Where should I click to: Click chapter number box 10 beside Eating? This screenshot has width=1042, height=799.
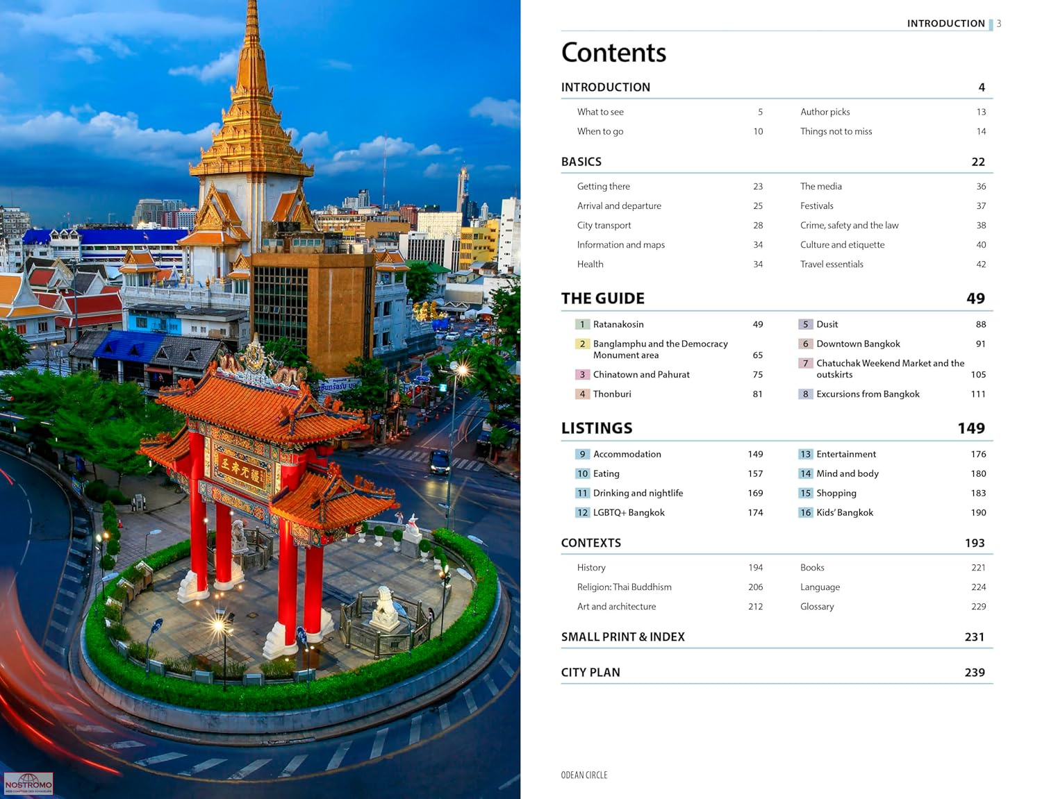(x=582, y=473)
